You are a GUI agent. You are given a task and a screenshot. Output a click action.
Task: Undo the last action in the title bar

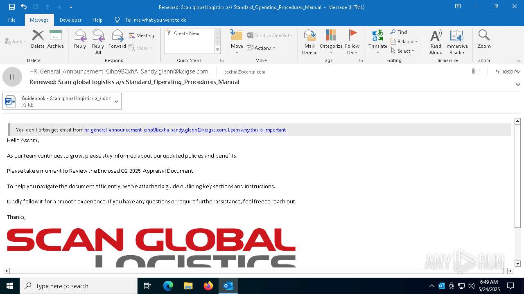coord(24,7)
